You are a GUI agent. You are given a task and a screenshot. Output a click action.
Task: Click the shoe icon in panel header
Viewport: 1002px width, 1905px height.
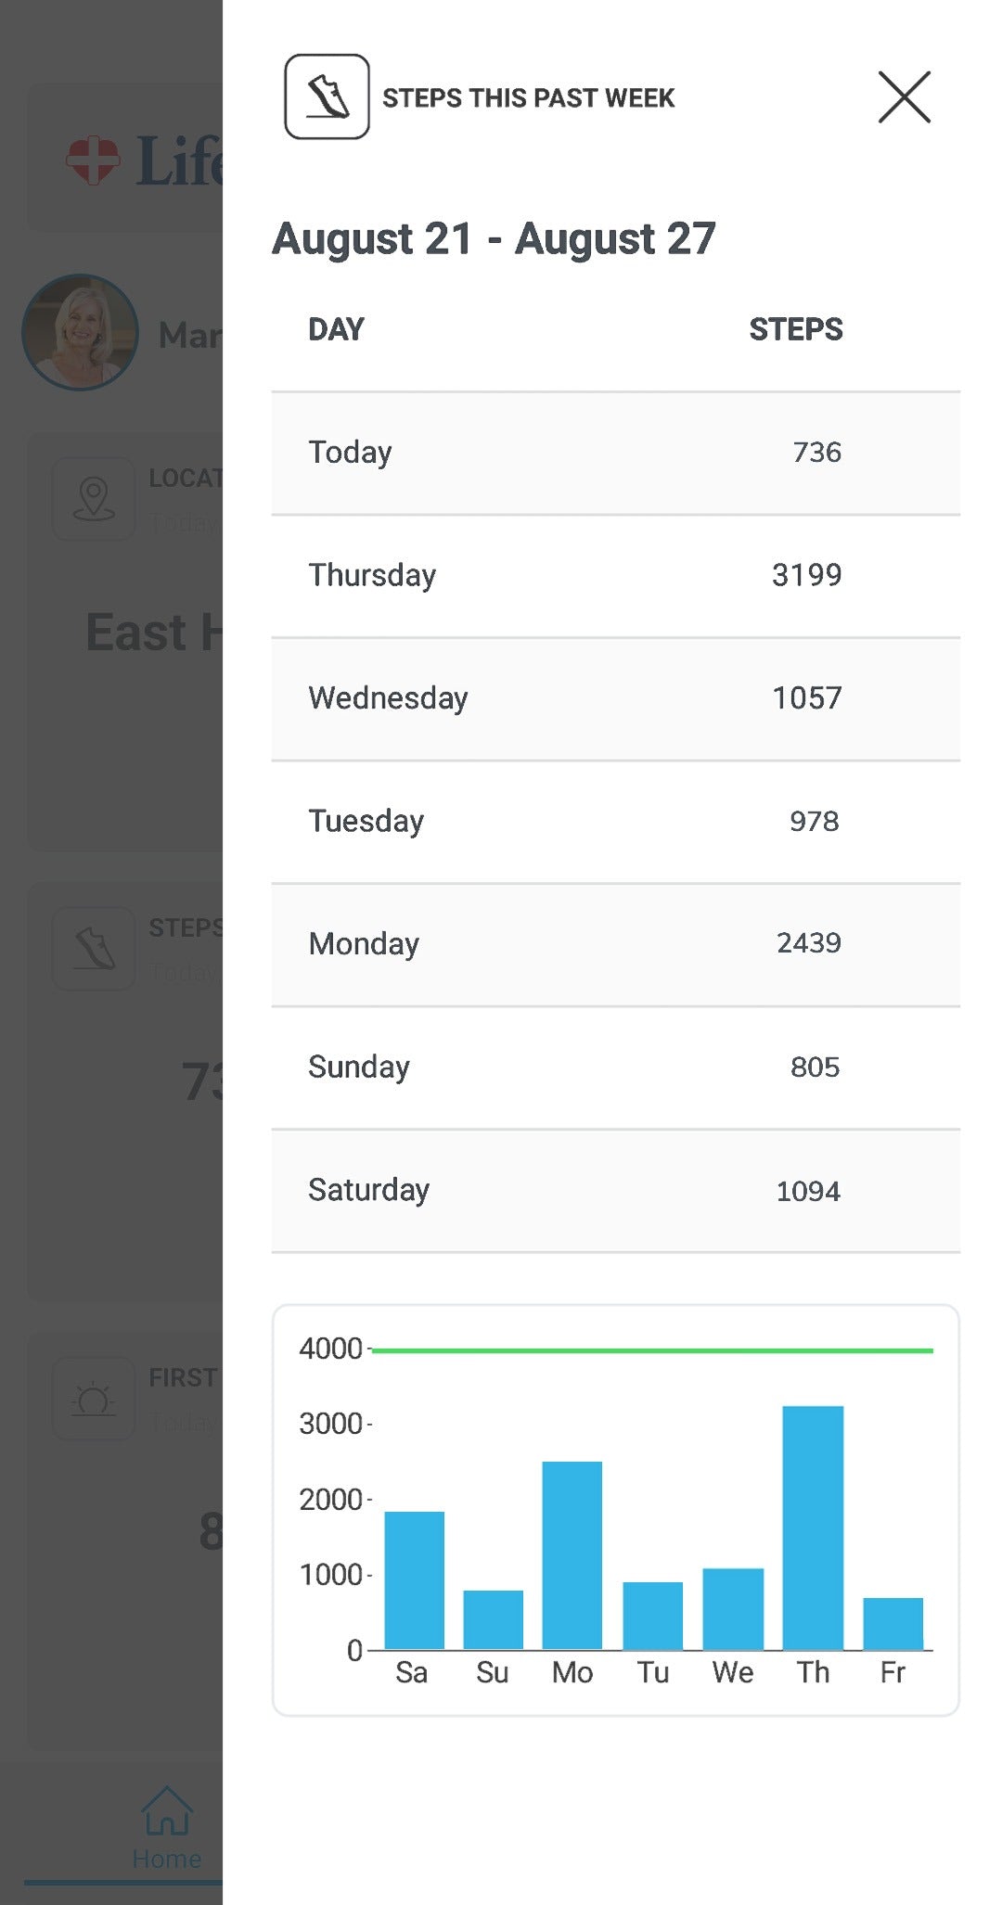click(x=327, y=96)
